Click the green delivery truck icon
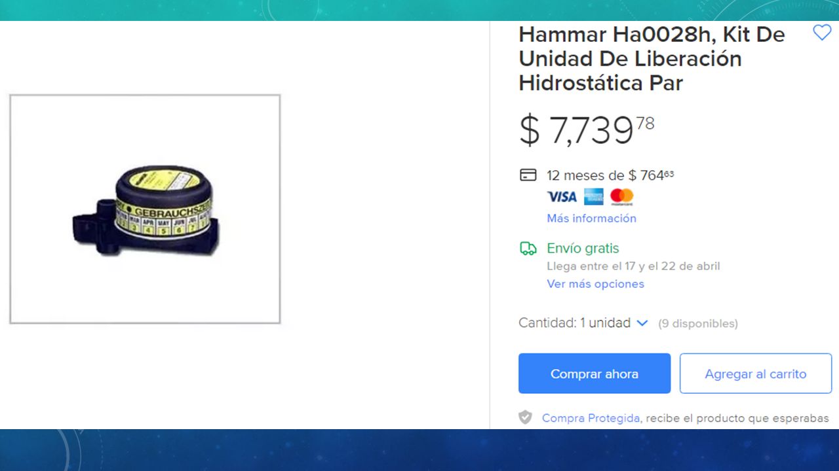The width and height of the screenshot is (839, 471). click(x=528, y=249)
